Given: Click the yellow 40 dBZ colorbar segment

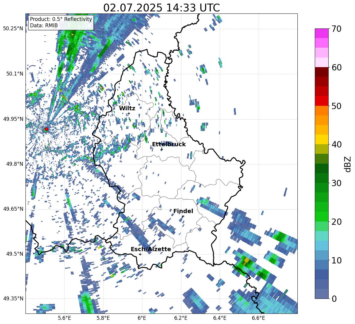Looking at the screenshot, I should tap(321, 139).
